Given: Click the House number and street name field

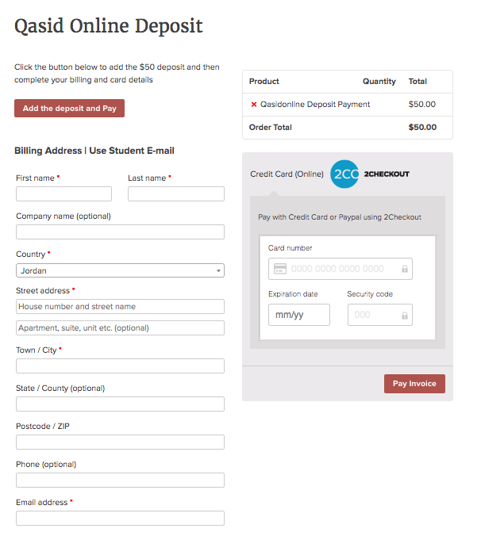Looking at the screenshot, I should coord(120,307).
